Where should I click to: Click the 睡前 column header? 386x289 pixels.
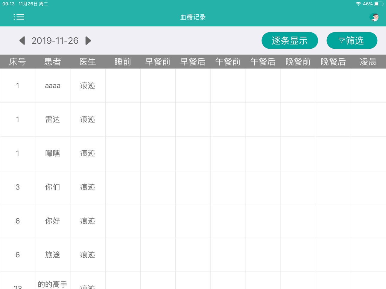pos(123,62)
